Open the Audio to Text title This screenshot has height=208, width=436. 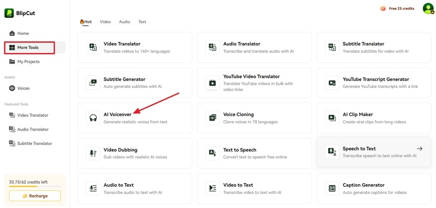118,185
